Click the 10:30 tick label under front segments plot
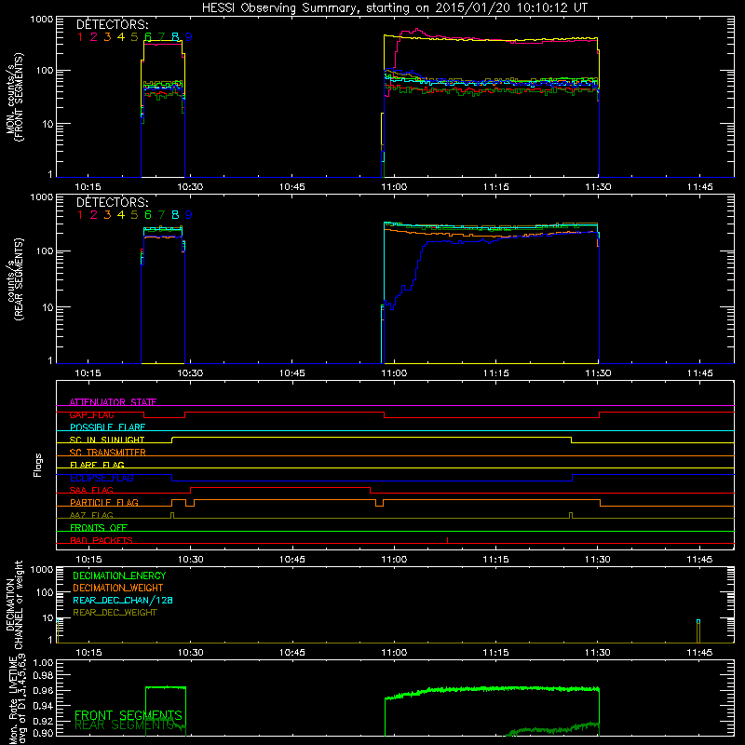745x745 pixels. pyautogui.click(x=190, y=187)
